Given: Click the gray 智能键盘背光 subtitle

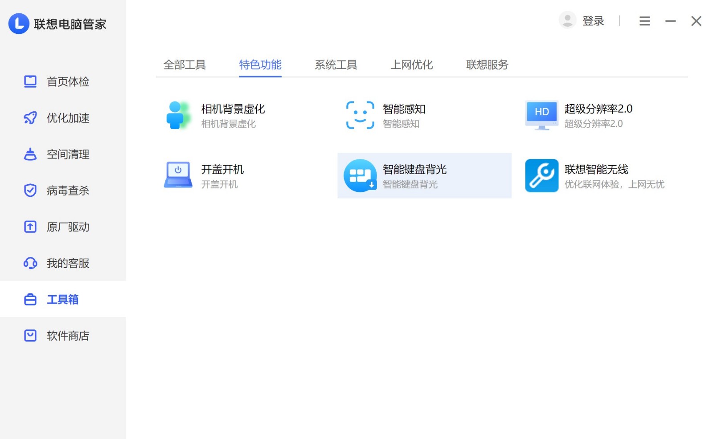Looking at the screenshot, I should [410, 184].
